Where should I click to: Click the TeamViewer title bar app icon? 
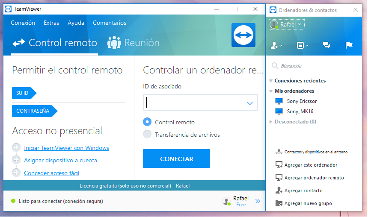tap(8, 9)
